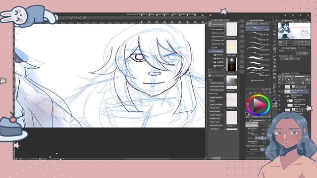Screen dimensions: 317x178
Task: Hide the Folder 1 layer folder
Action: [x=280, y=96]
